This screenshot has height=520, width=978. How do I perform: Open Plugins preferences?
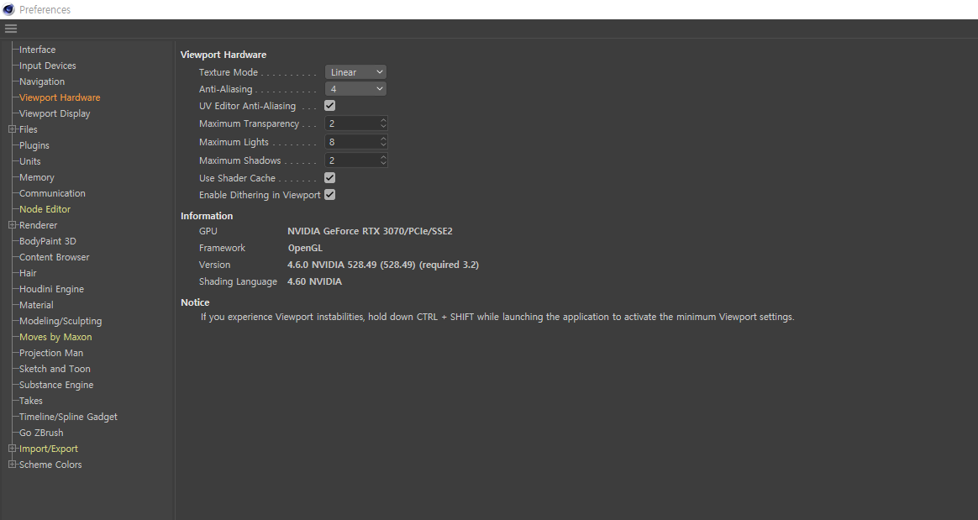pyautogui.click(x=34, y=145)
